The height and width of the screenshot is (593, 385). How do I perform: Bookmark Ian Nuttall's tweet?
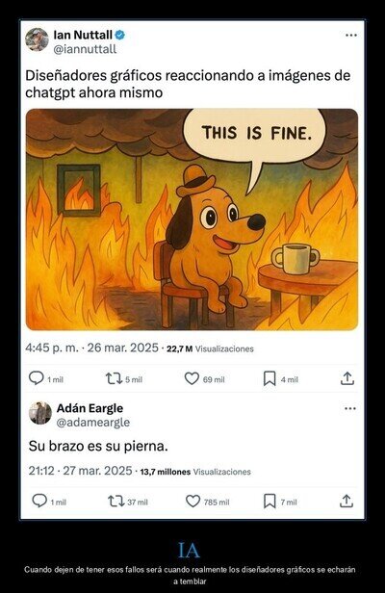pyautogui.click(x=269, y=378)
